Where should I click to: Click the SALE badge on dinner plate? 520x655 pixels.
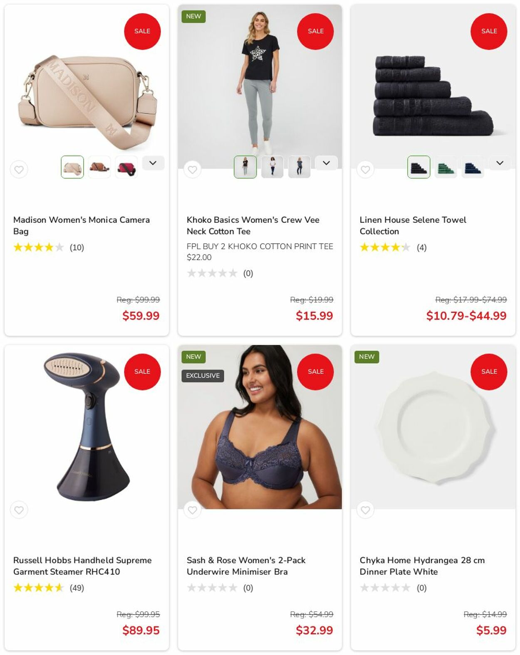pyautogui.click(x=489, y=372)
